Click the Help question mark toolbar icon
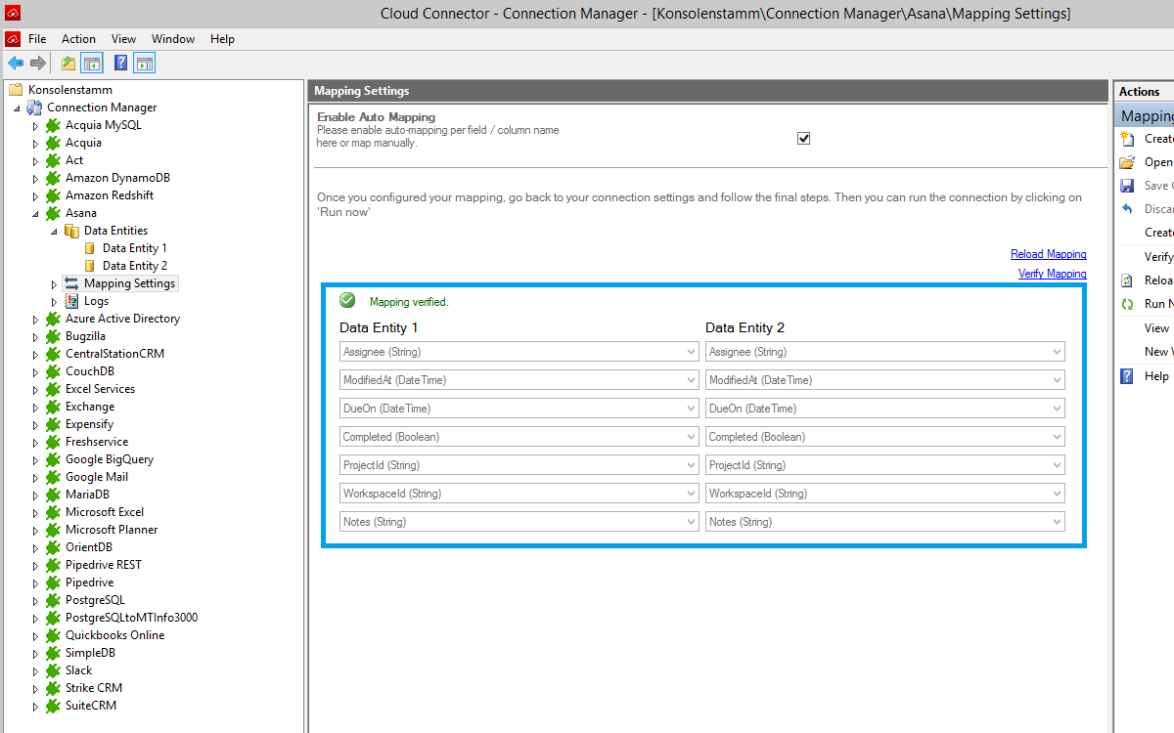This screenshot has height=733, width=1174. [120, 64]
